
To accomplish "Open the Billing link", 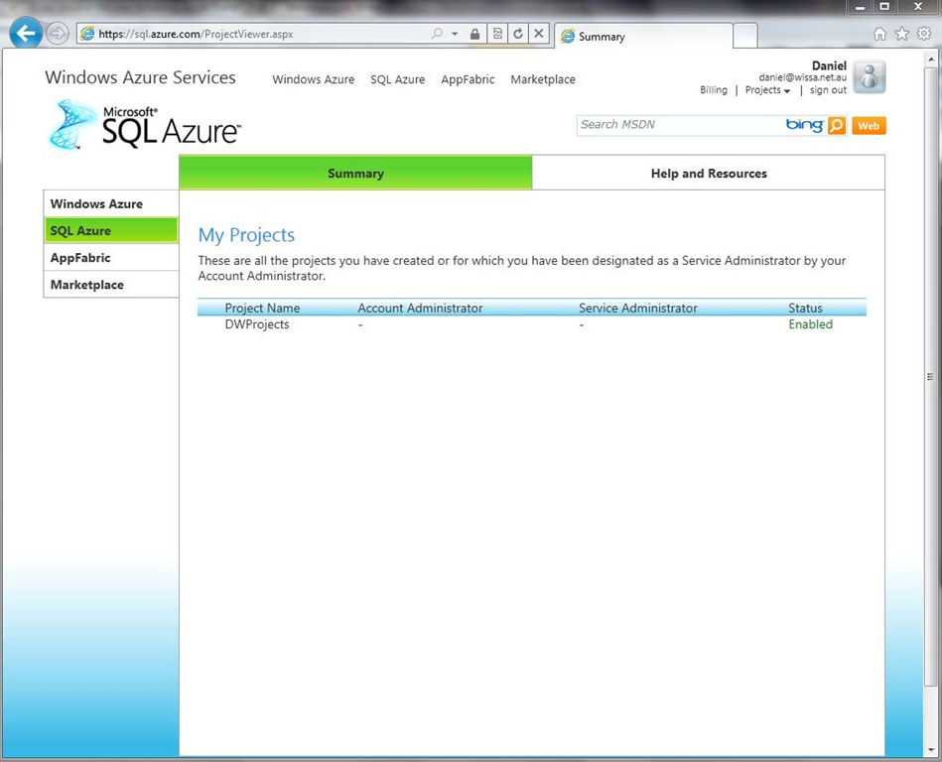I will pyautogui.click(x=713, y=90).
